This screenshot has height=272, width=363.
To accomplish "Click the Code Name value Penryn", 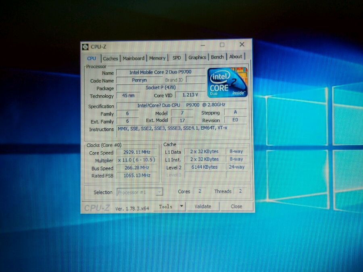I will point(139,80).
